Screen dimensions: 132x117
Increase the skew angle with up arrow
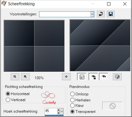tap(58, 110)
